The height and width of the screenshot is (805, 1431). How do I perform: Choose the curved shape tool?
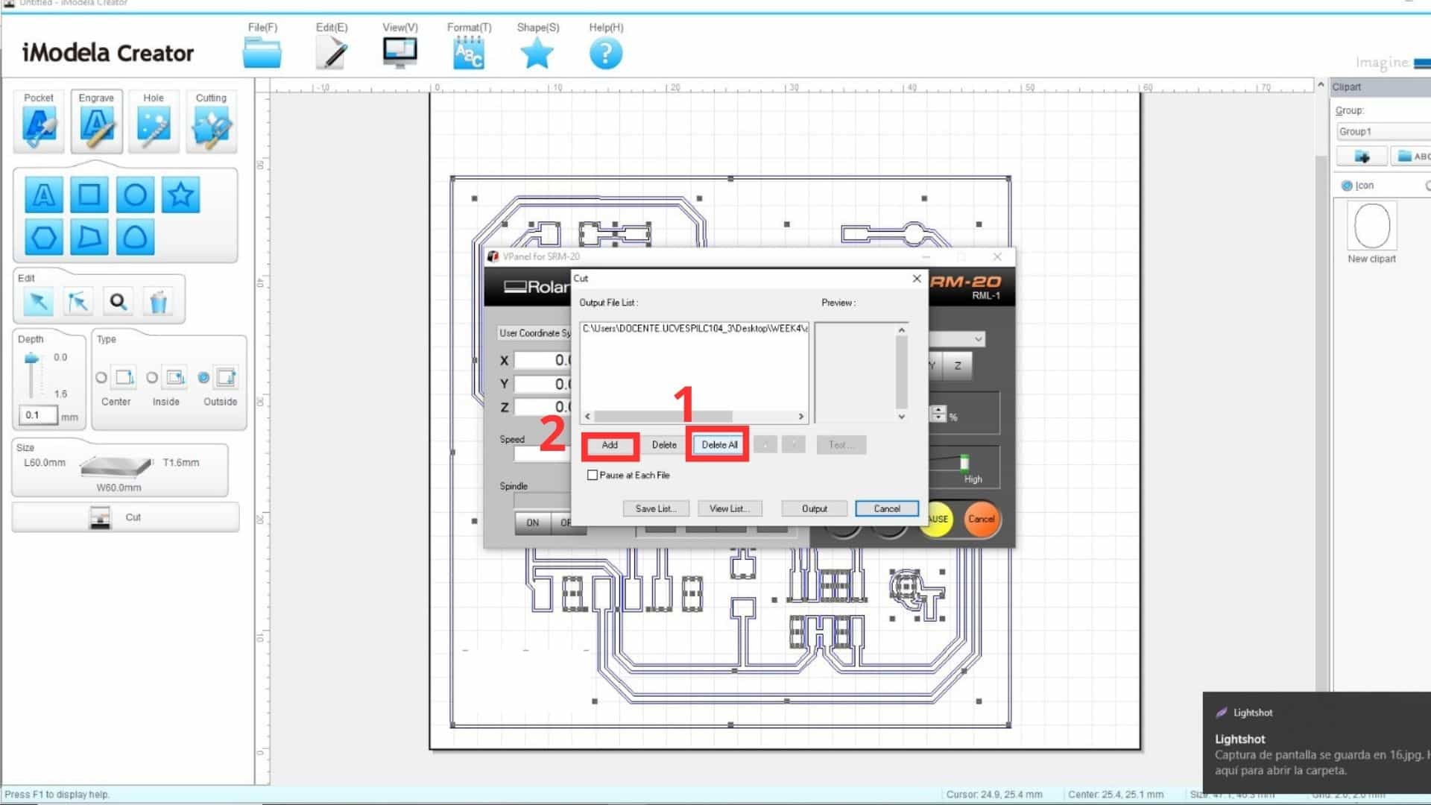tap(135, 238)
